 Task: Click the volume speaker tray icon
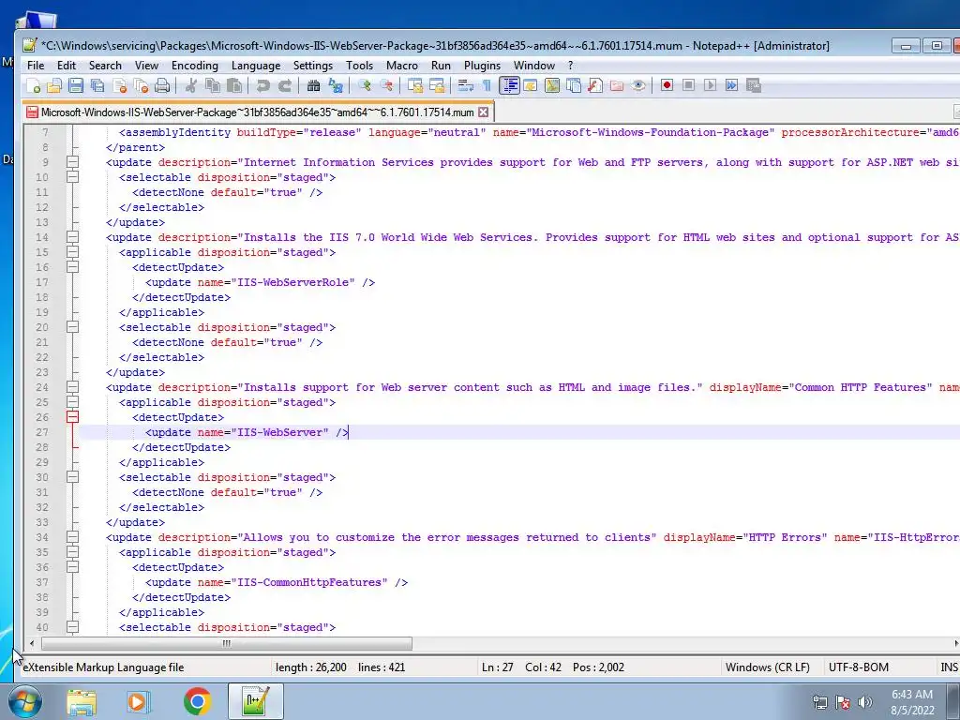click(x=865, y=702)
